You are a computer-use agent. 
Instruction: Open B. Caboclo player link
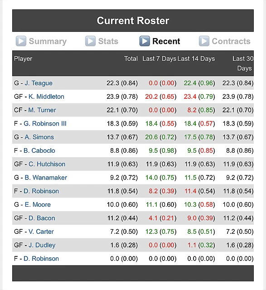(39, 150)
